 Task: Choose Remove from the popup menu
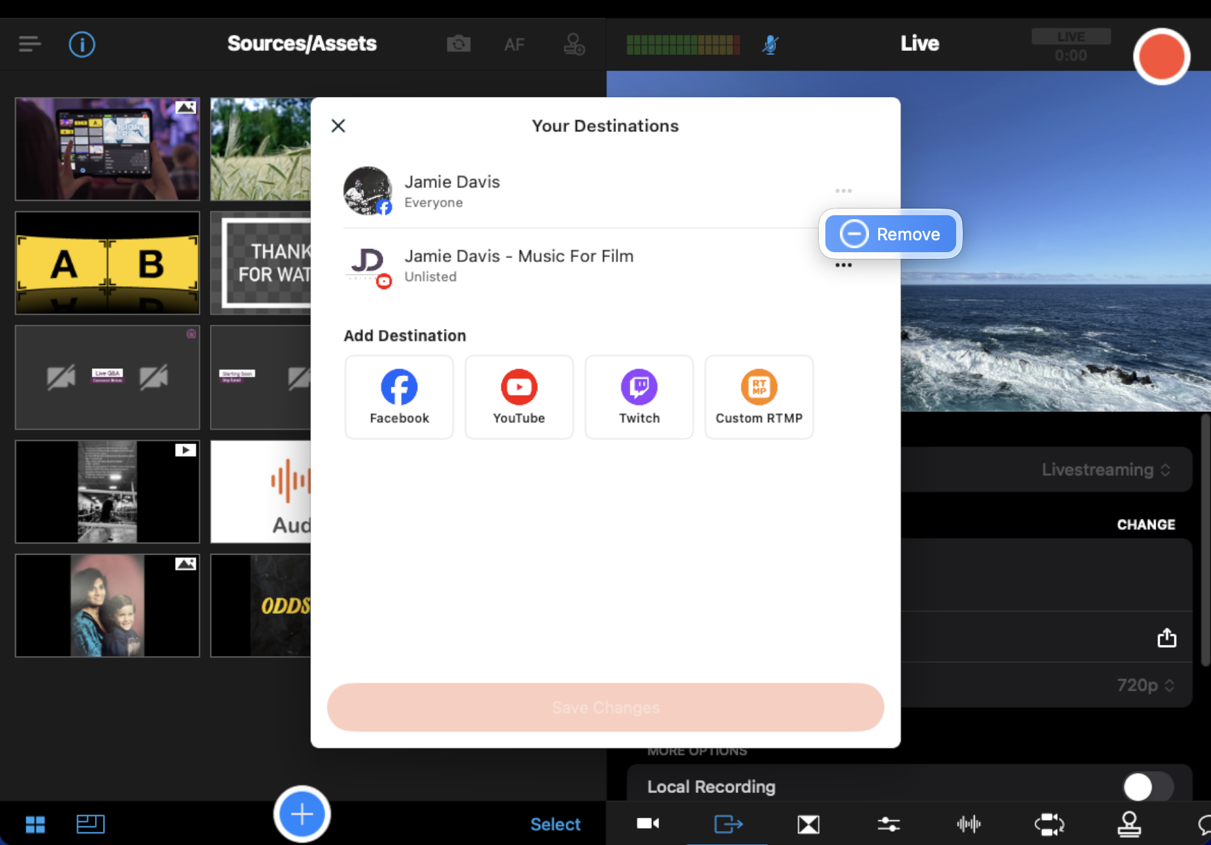(890, 234)
